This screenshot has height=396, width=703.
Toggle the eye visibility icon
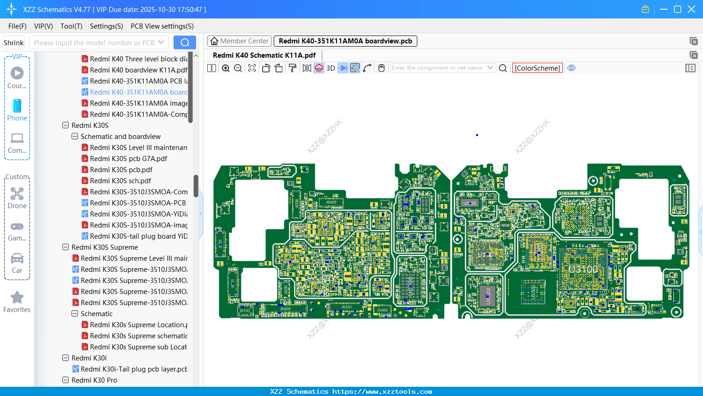(571, 68)
